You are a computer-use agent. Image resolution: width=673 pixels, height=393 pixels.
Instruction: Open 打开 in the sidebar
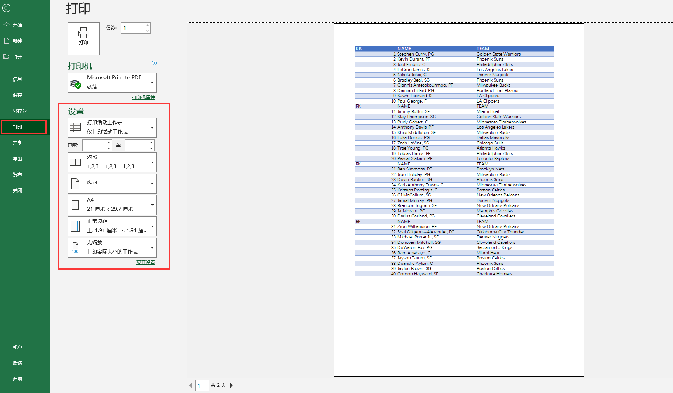coord(17,57)
